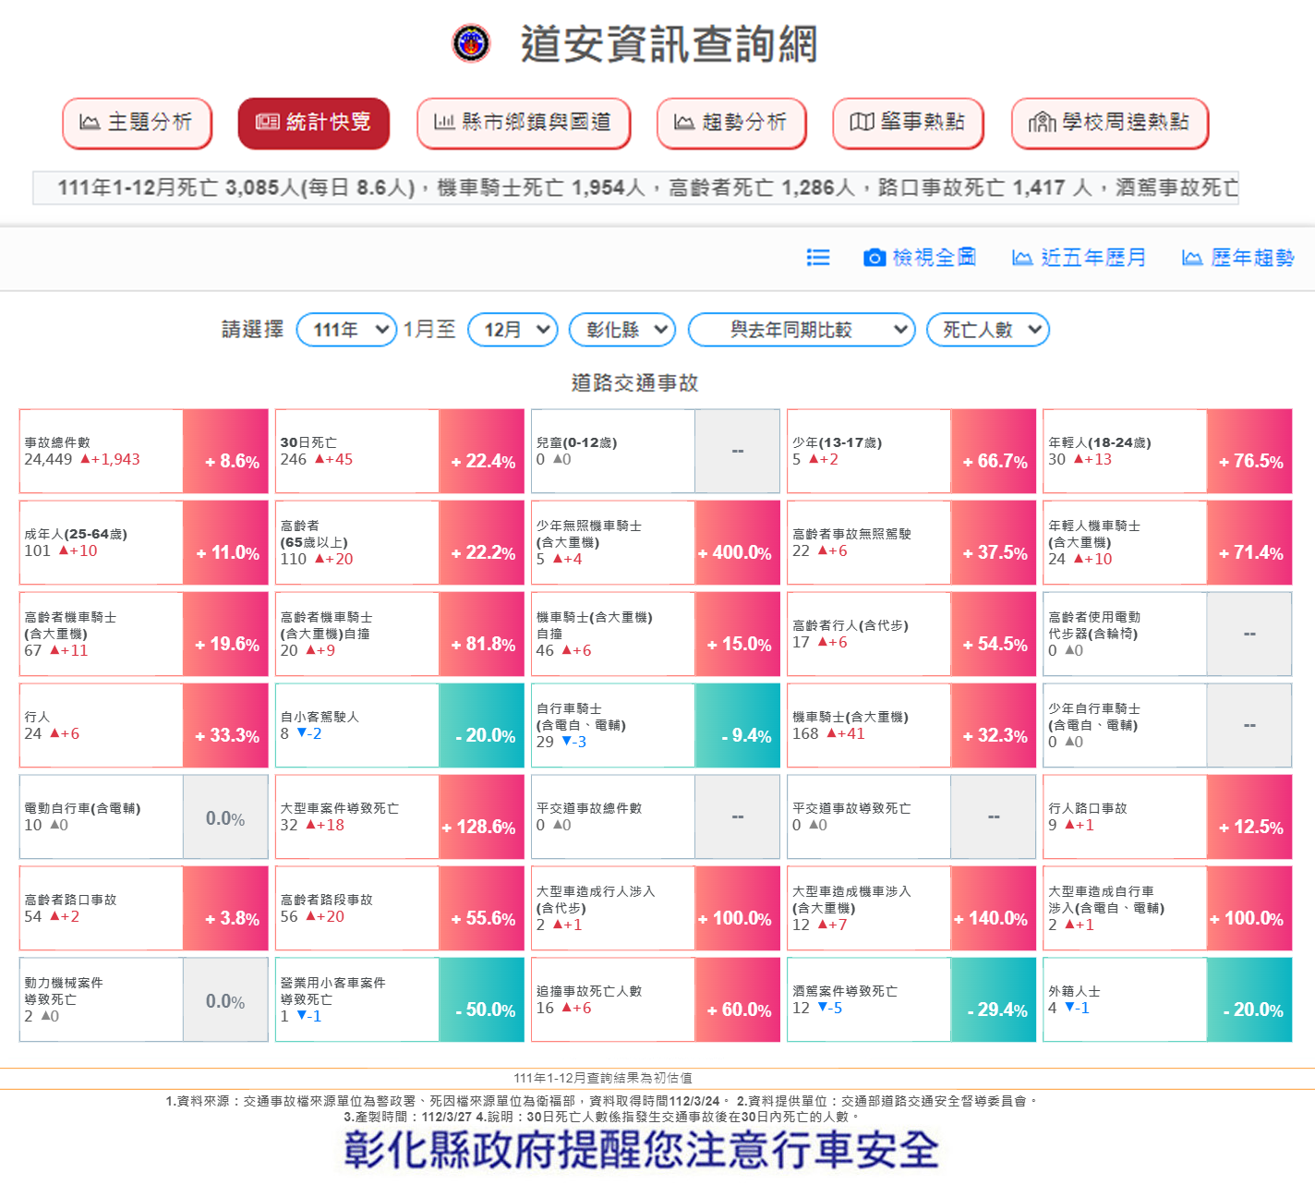1315x1185 pixels.
Task: Click the 酒駕案件導致死亡 card
Action: pyautogui.click(x=868, y=1000)
